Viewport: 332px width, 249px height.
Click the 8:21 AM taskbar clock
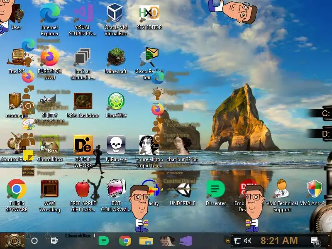pyautogui.click(x=279, y=241)
